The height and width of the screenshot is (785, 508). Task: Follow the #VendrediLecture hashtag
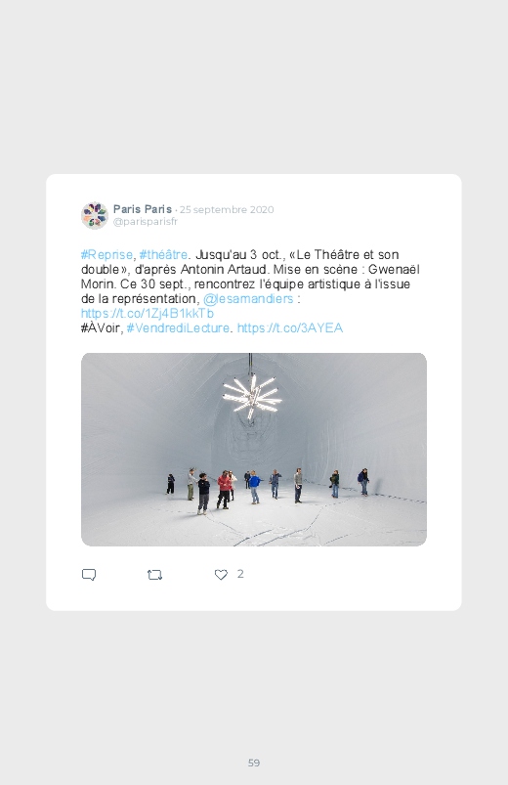pos(178,327)
